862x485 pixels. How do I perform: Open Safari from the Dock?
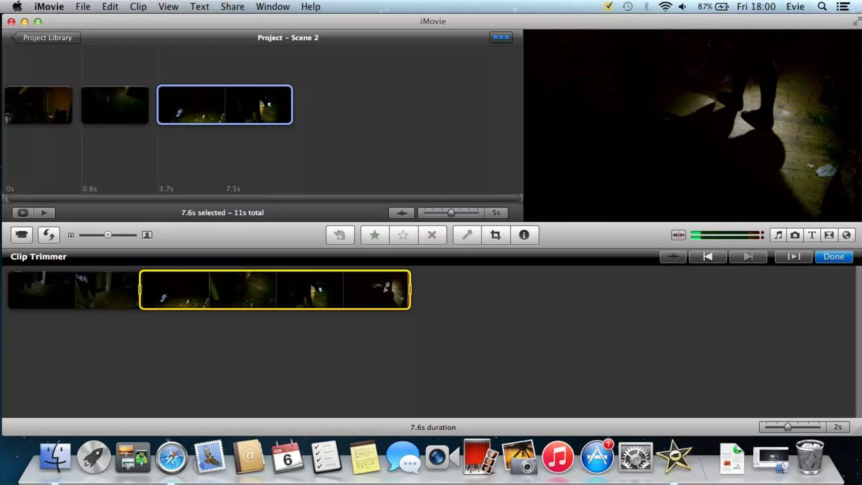(171, 458)
